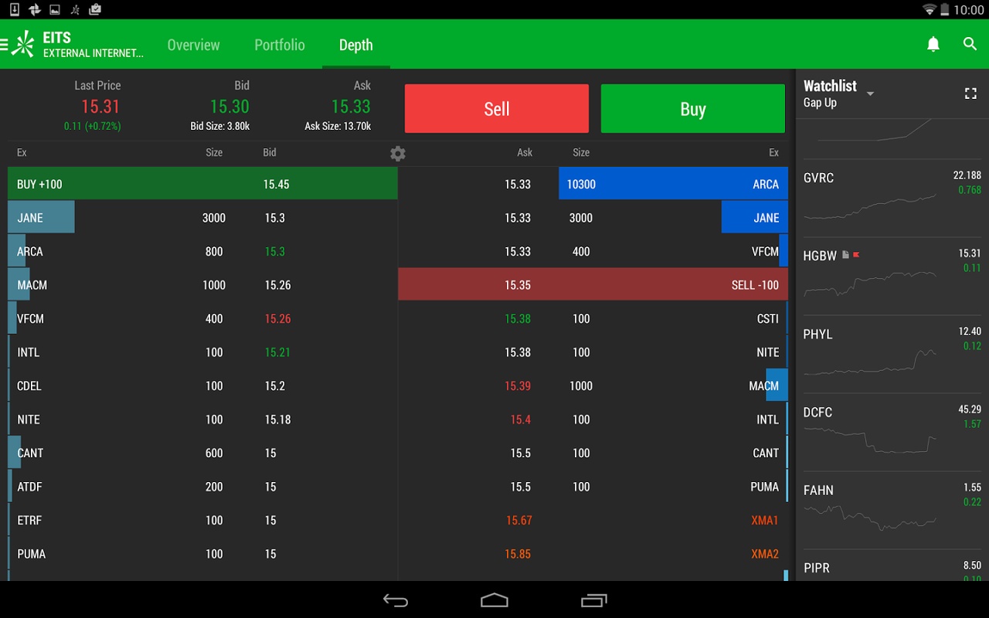Switch to the Portfolio tab
The height and width of the screenshot is (618, 989).
click(x=280, y=45)
